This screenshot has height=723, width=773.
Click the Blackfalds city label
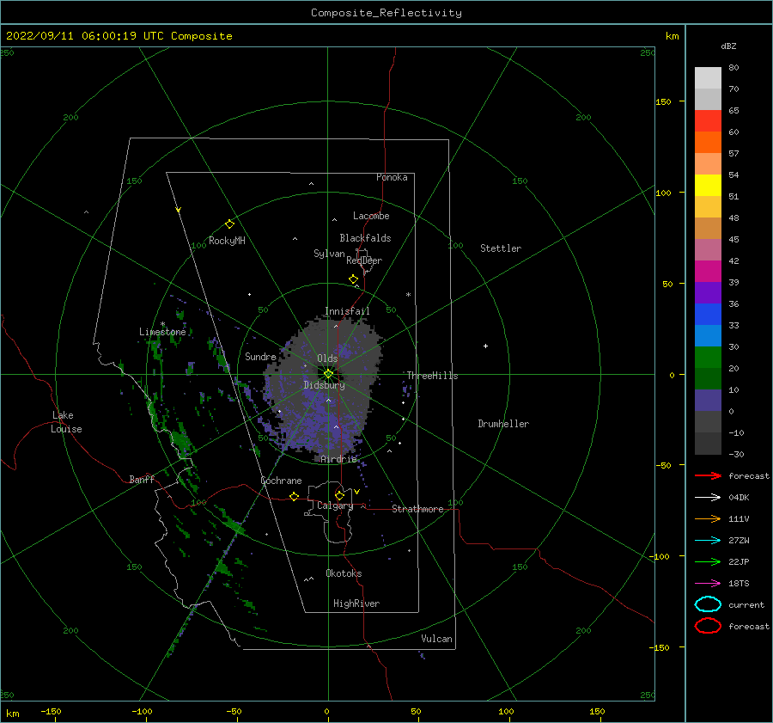click(365, 238)
